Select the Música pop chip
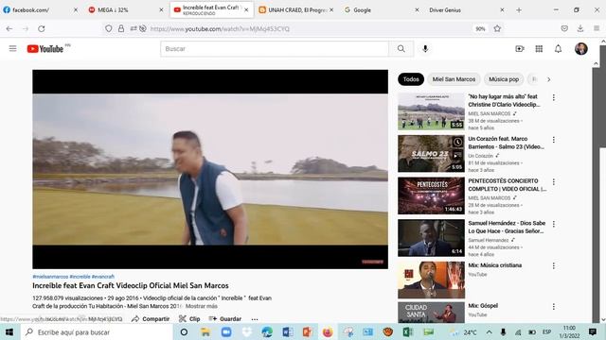The image size is (606, 340). (x=504, y=79)
